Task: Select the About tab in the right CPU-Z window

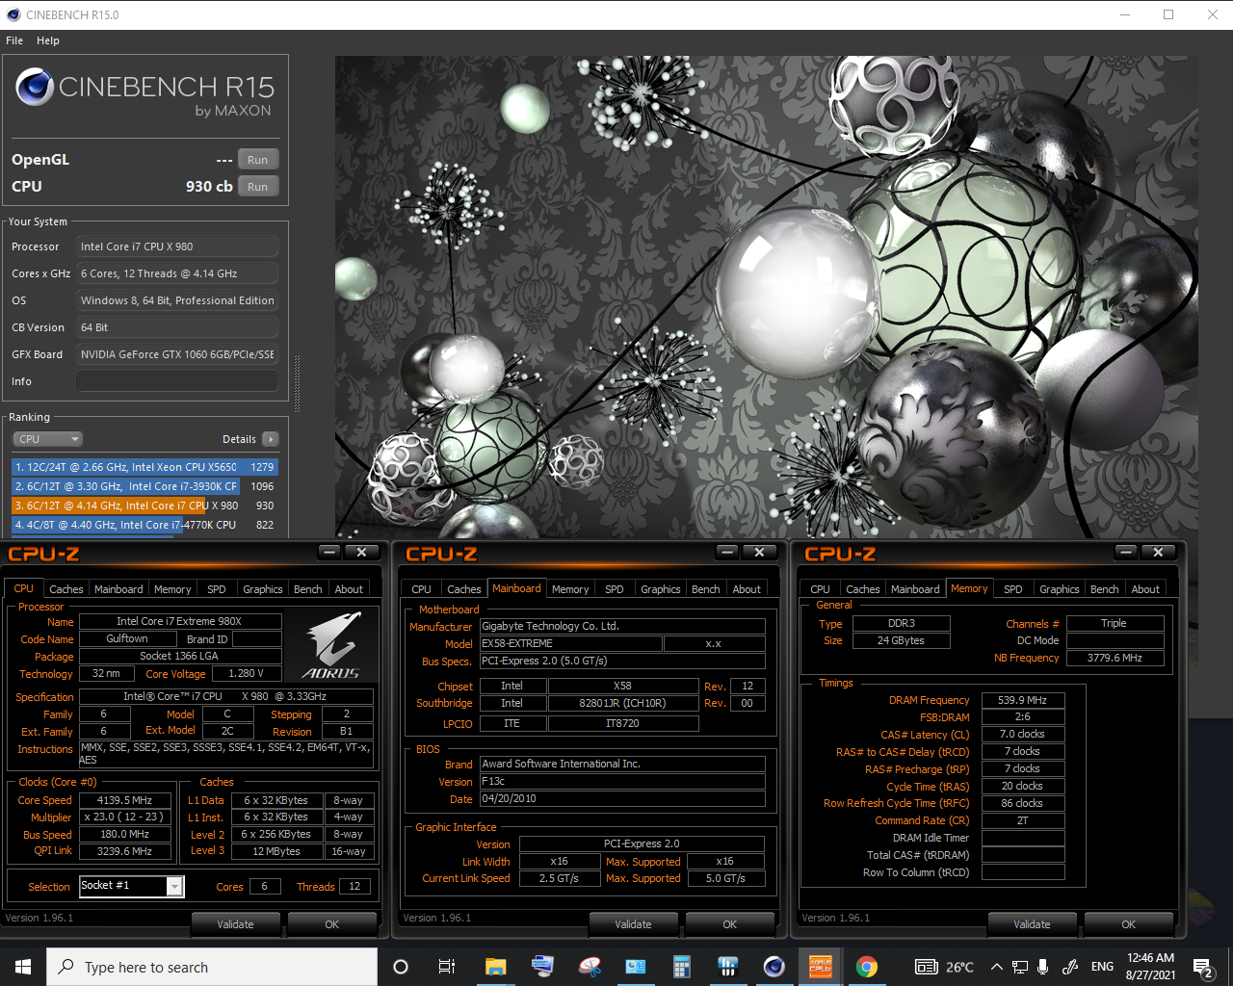Action: pyautogui.click(x=1145, y=589)
